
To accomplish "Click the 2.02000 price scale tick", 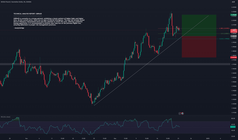I will [234, 20].
